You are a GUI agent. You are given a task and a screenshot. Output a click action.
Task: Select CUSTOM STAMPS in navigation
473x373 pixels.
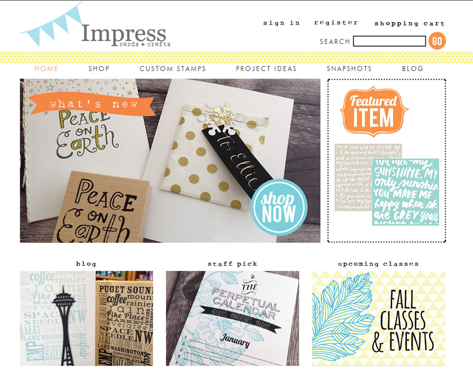tap(173, 68)
